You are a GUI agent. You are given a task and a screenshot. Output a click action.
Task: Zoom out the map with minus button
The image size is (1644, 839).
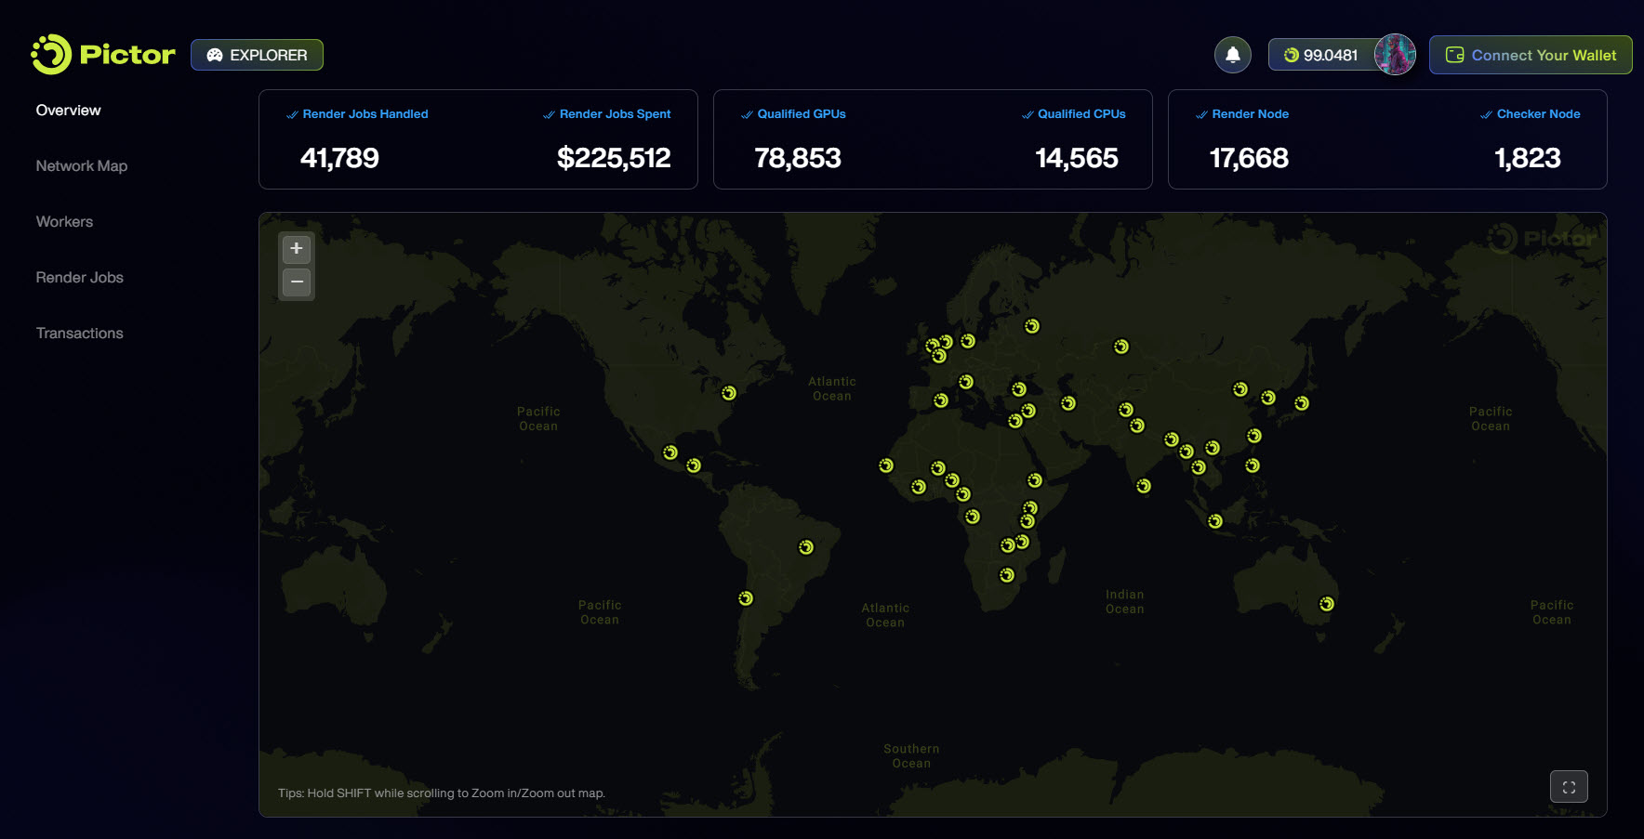pos(297,282)
